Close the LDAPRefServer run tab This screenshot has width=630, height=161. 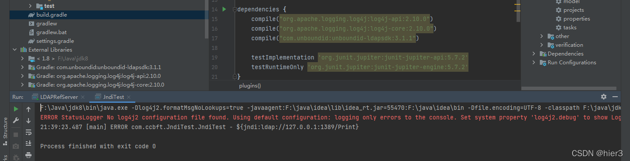click(82, 97)
